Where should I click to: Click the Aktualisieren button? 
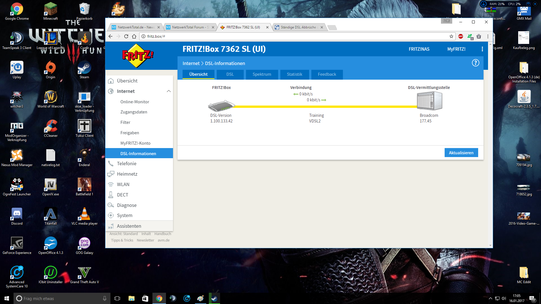pyautogui.click(x=461, y=153)
